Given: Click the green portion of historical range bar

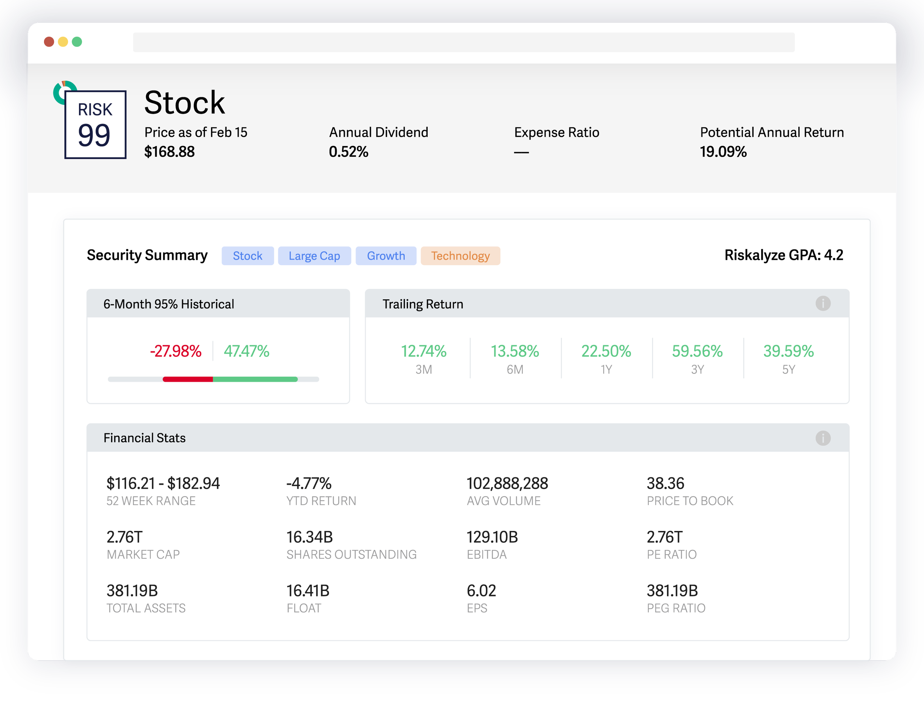Looking at the screenshot, I should [255, 379].
